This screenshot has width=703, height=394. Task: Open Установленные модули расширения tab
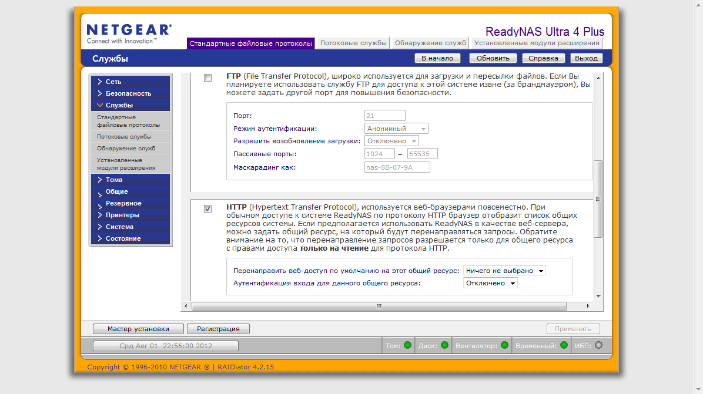(537, 43)
